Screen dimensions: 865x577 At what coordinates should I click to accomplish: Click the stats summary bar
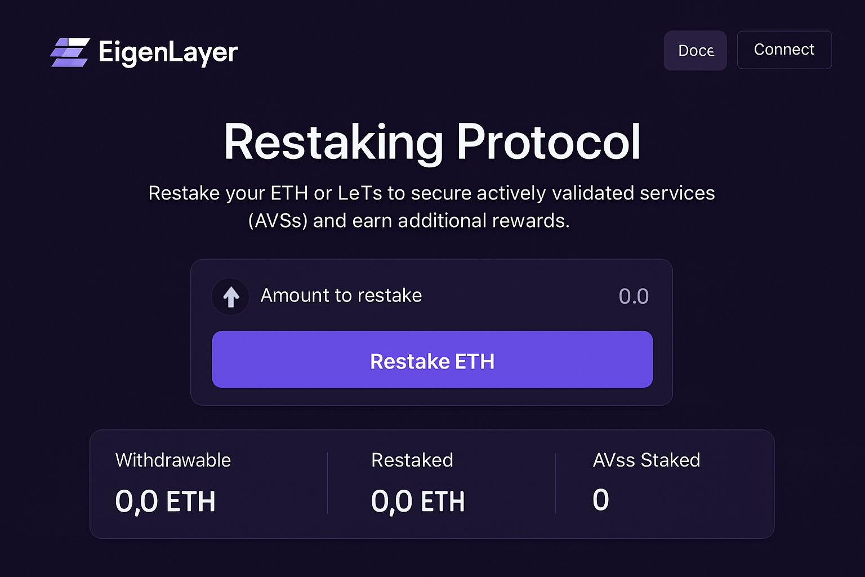[432, 483]
